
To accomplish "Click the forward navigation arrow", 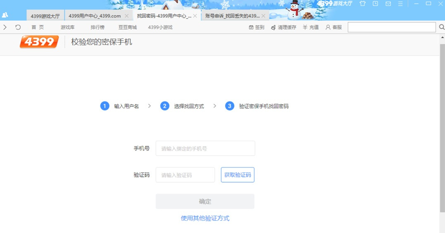I will pos(5,27).
